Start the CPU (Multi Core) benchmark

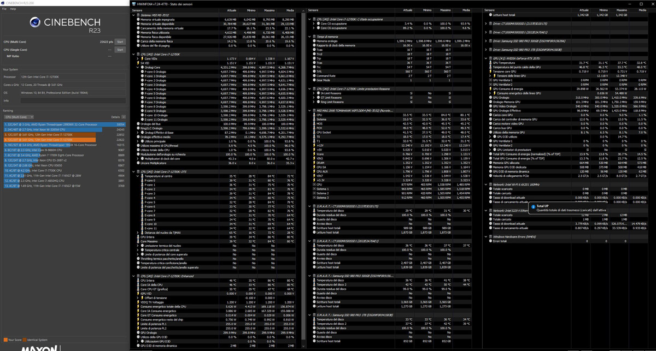[x=120, y=41]
